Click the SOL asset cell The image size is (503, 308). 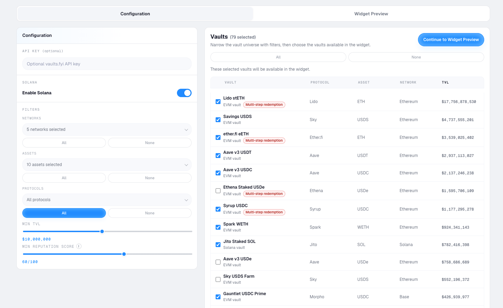(361, 245)
